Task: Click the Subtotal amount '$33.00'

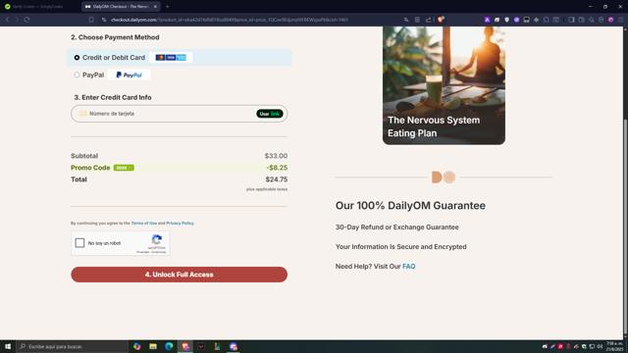Action: click(276, 156)
